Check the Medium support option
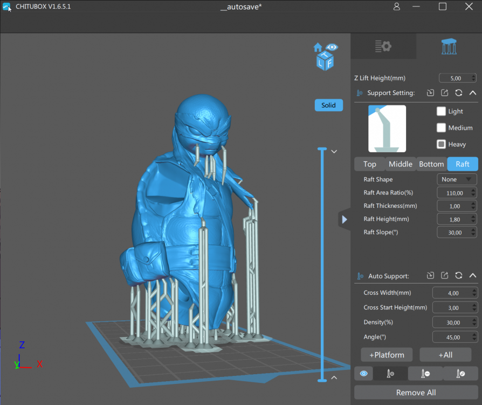482x405 pixels. click(441, 128)
